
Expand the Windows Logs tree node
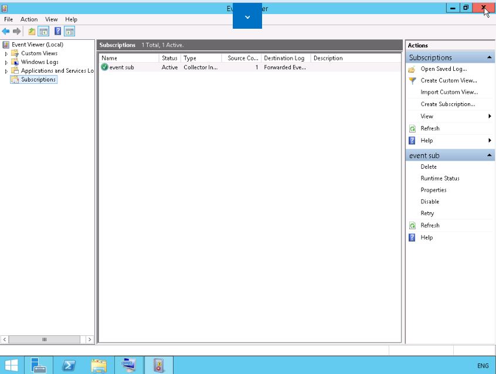click(7, 62)
